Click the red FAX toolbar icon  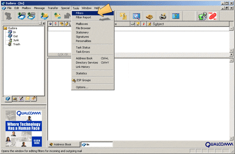coord(213,16)
